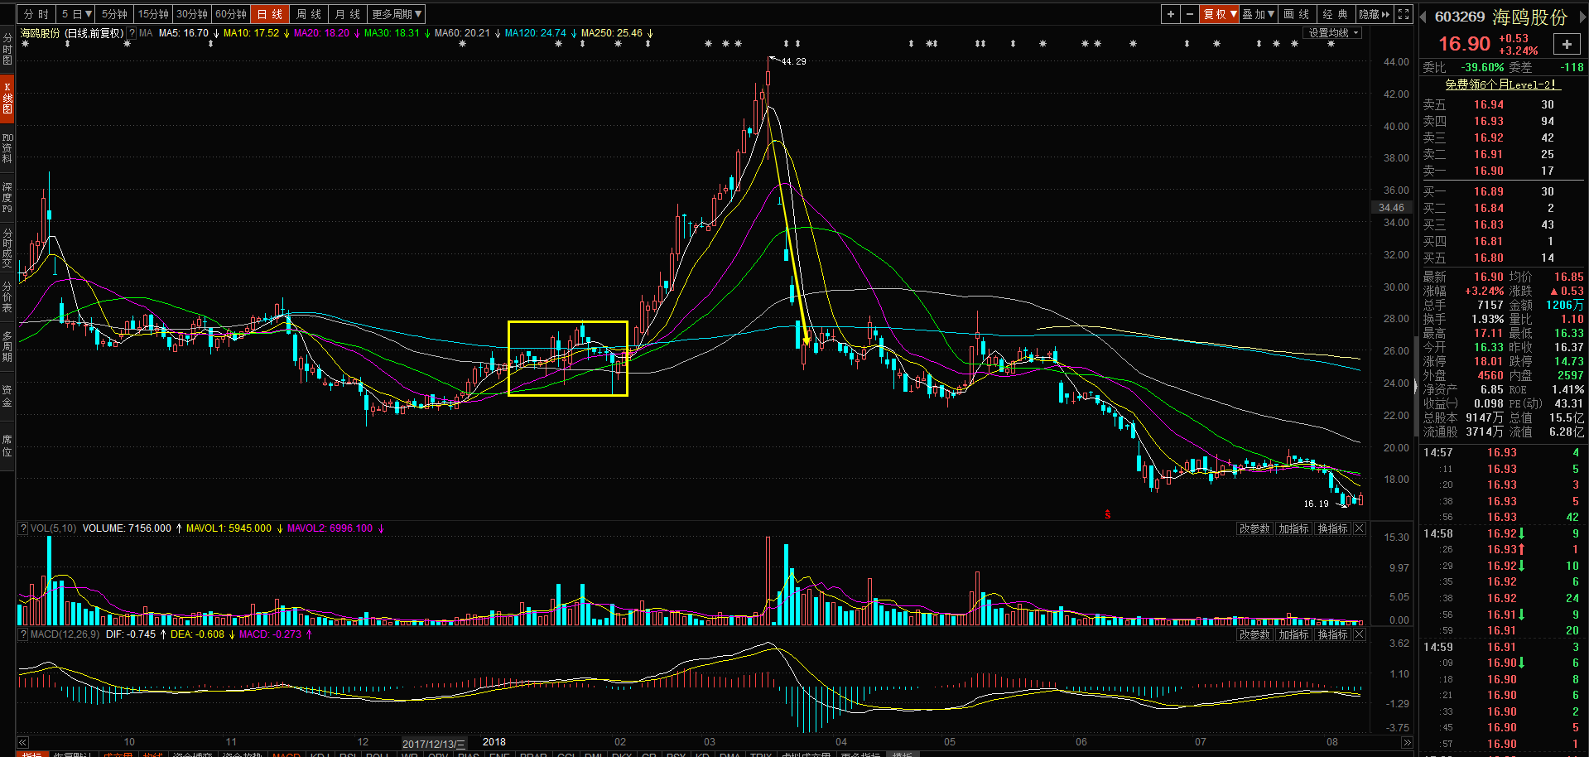Open MA indicator help question mark

tap(132, 33)
